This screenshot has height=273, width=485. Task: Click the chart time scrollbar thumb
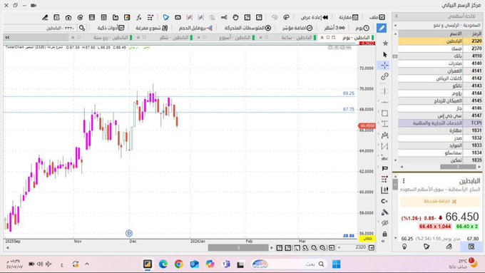coord(238,247)
